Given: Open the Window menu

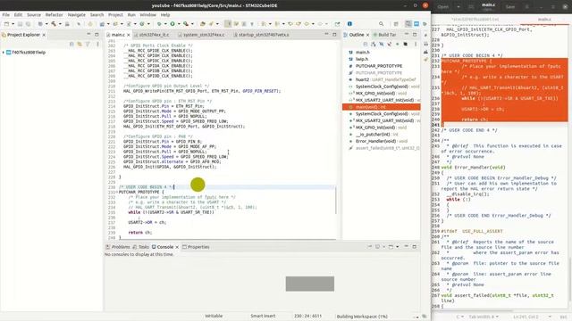Looking at the screenshot, I should (147, 15).
